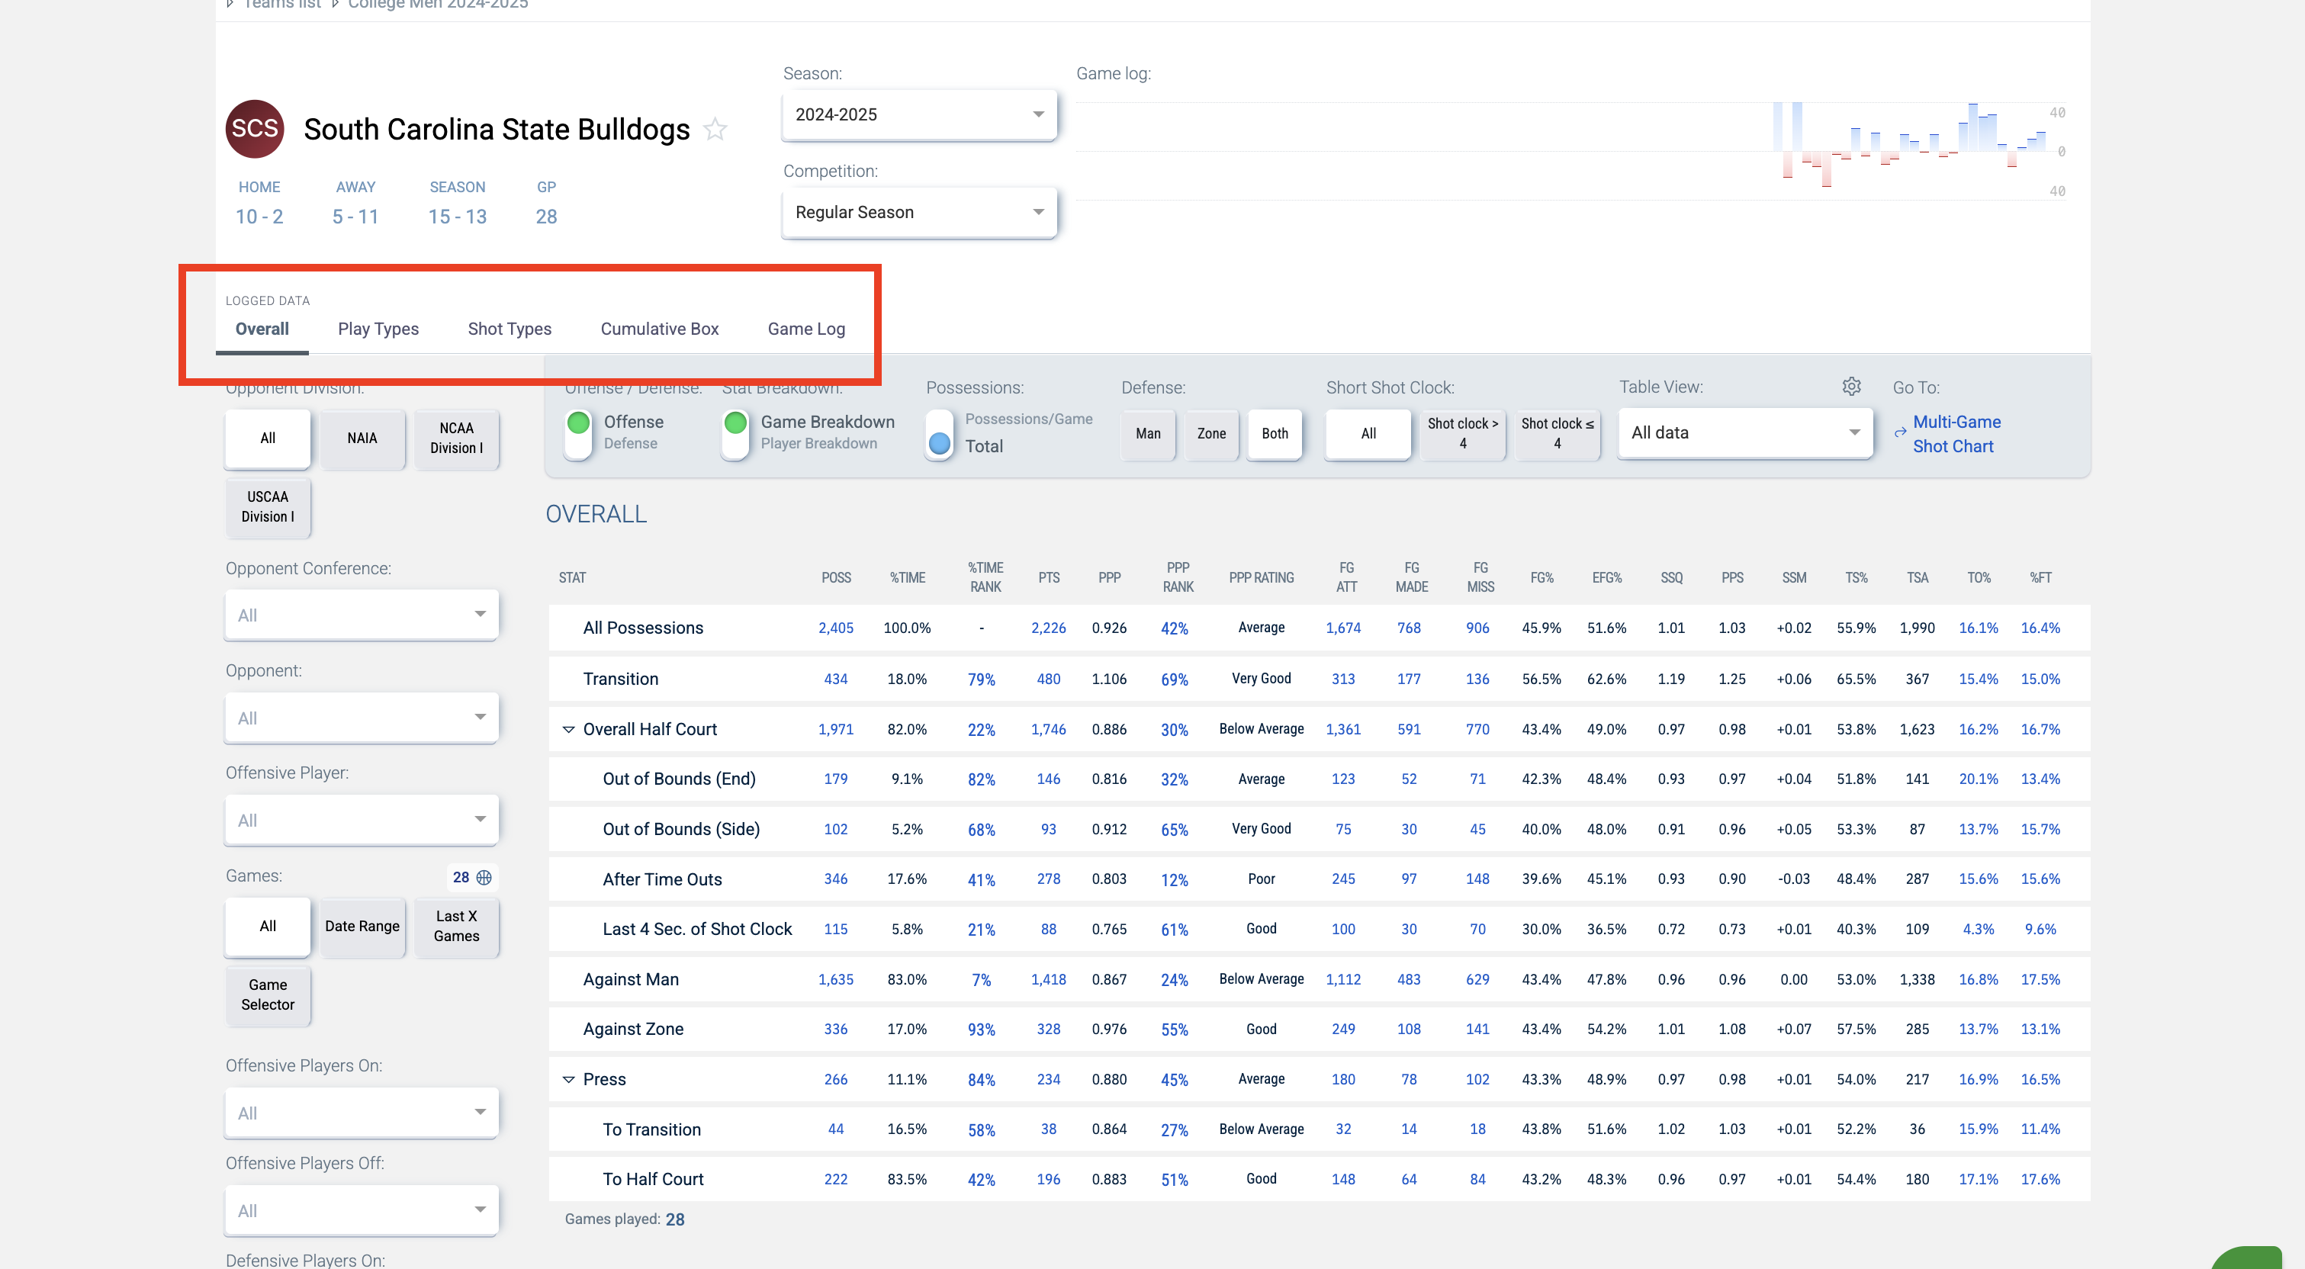This screenshot has height=1269, width=2305.
Task: Collapse the Overall Half Court row
Action: point(568,729)
